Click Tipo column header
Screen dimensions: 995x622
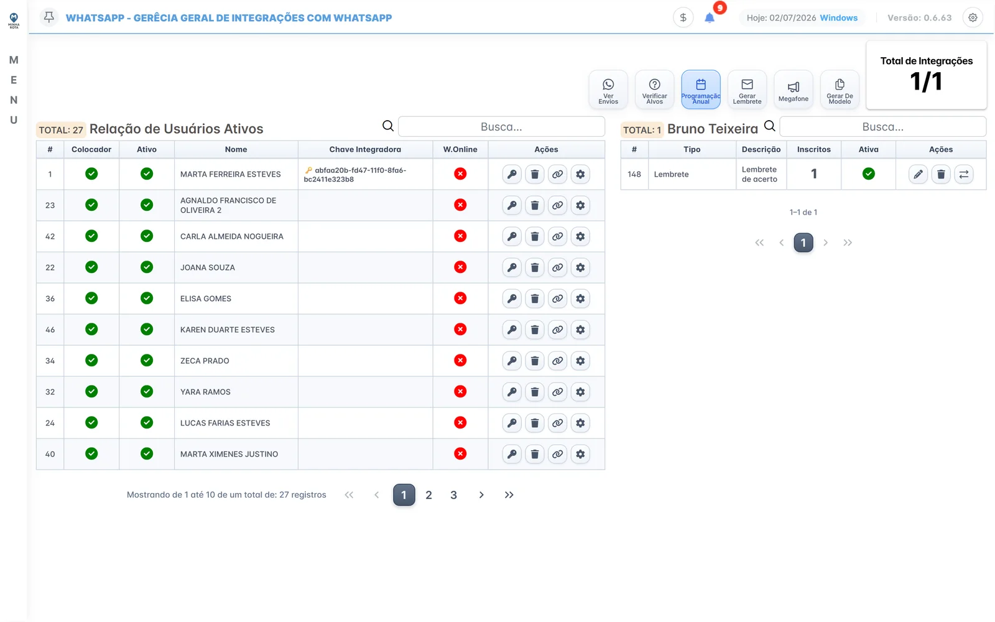point(692,149)
